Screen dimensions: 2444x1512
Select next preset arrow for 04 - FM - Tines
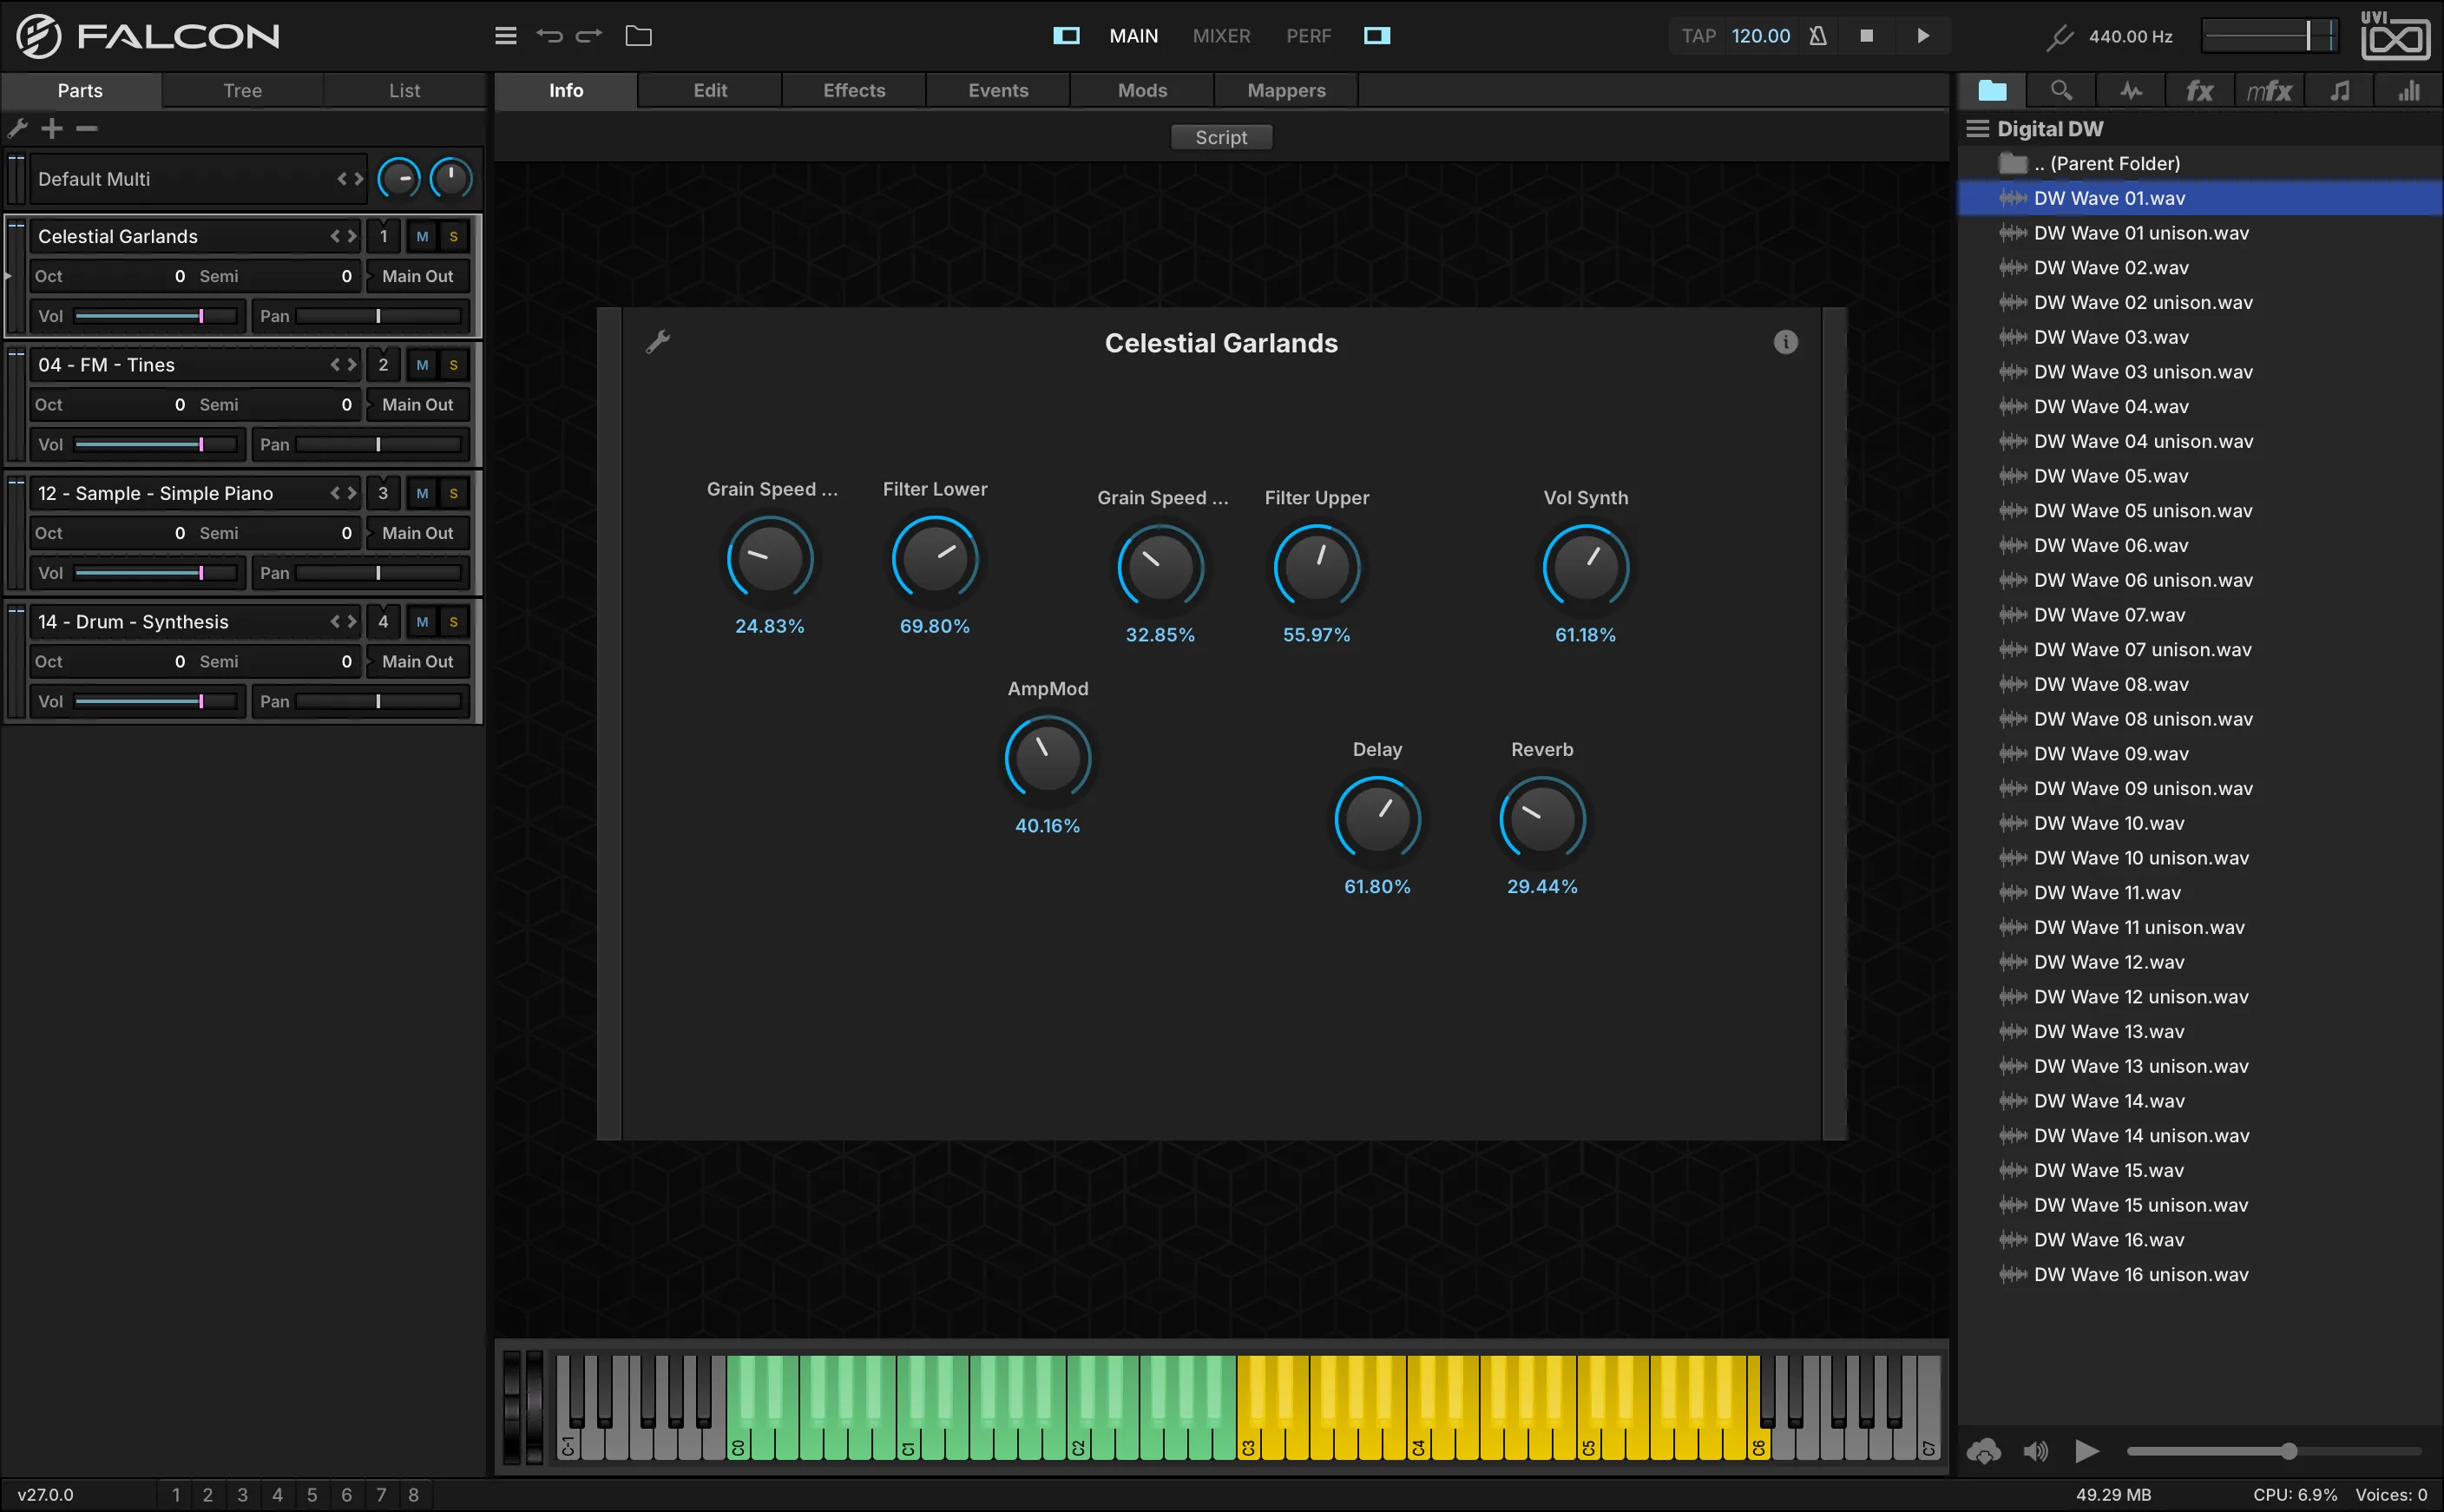[x=351, y=365]
